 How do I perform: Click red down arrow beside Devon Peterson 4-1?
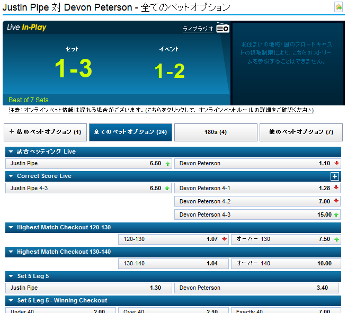coord(336,188)
